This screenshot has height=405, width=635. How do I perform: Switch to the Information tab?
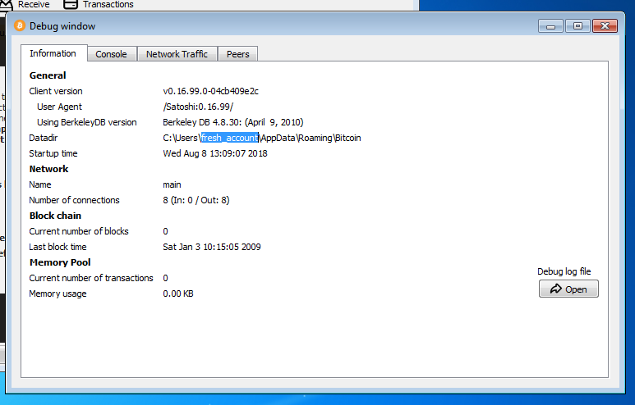click(x=53, y=53)
